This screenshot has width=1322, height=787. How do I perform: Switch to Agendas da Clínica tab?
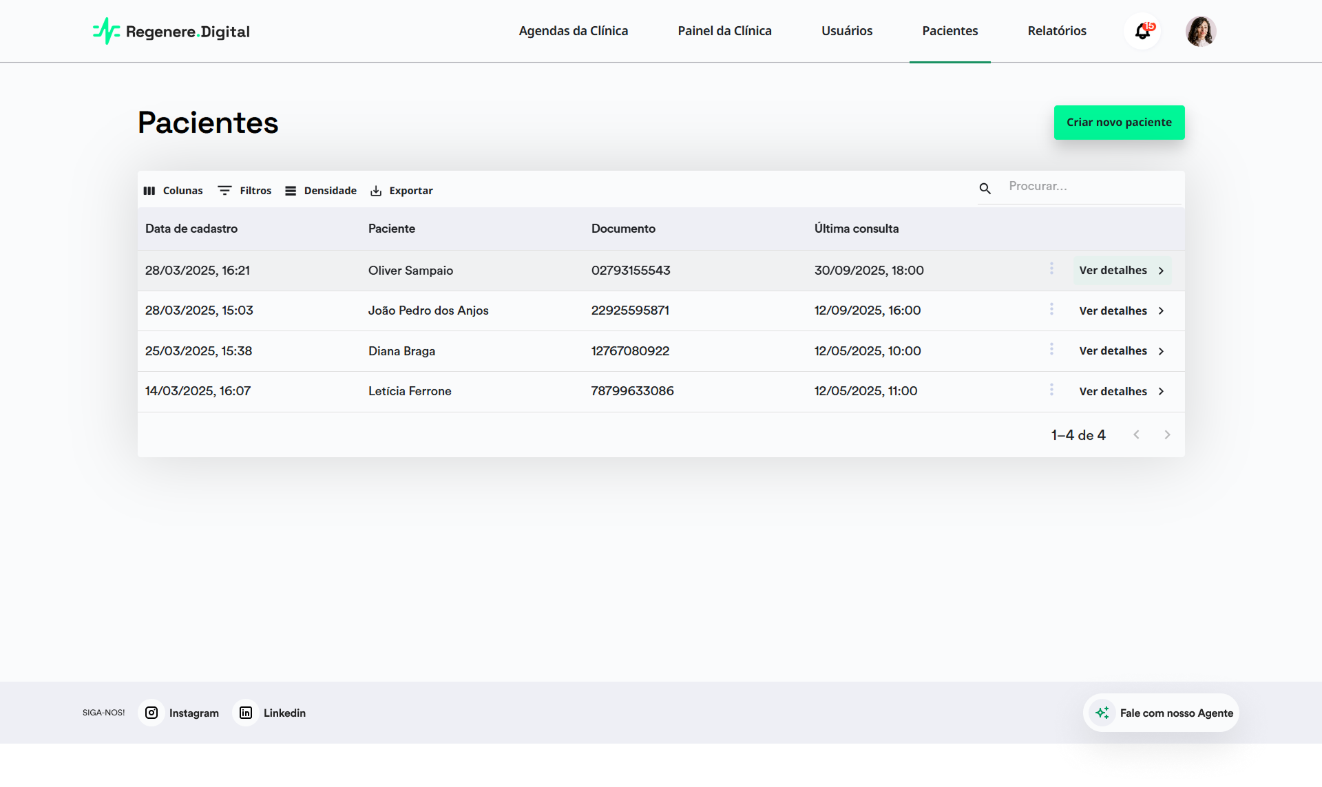click(573, 31)
